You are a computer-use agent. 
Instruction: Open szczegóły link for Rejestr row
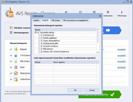point(122,50)
